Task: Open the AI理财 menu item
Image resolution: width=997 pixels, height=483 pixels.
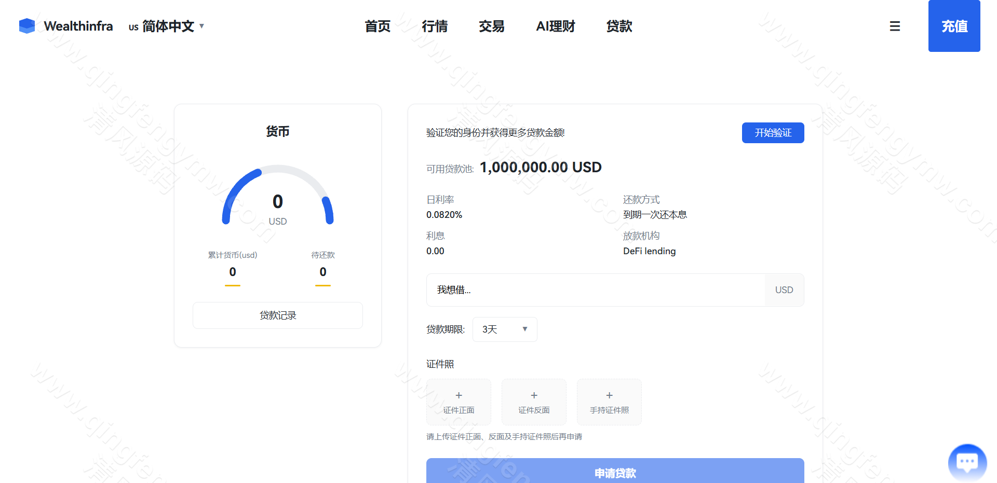Action: pos(556,26)
